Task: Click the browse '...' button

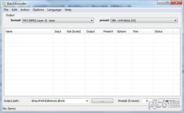Action: pos(102,101)
